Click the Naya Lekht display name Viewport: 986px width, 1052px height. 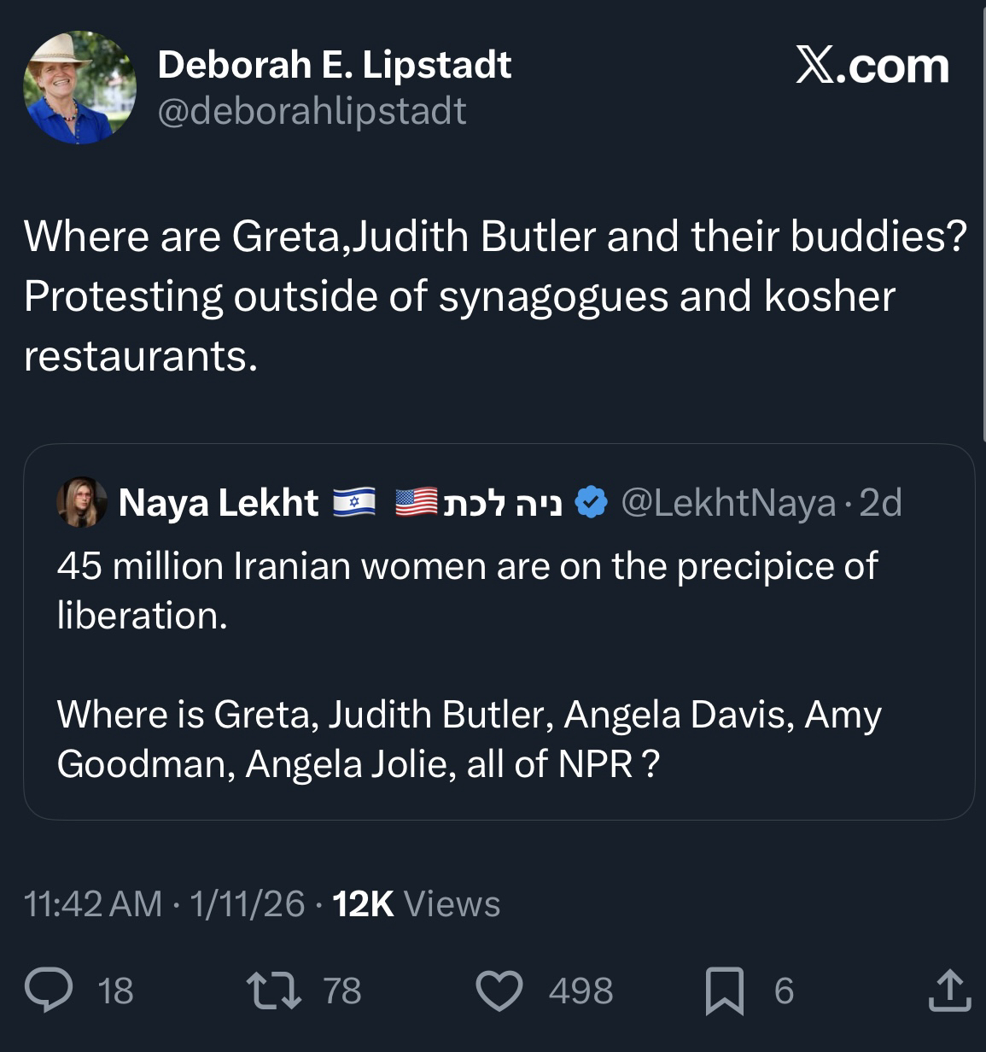pyautogui.click(x=219, y=502)
